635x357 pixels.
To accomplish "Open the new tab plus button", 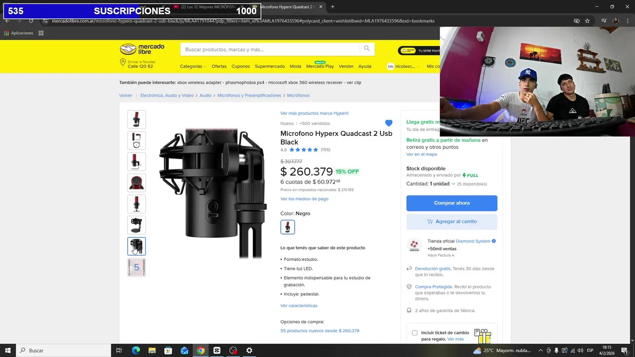I will tap(332, 7).
